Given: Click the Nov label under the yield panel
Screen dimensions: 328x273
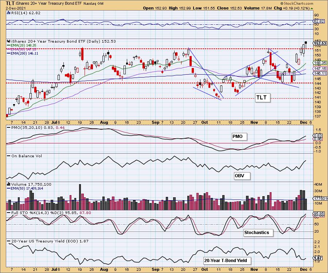Looking at the screenshot, I should tap(254, 269).
